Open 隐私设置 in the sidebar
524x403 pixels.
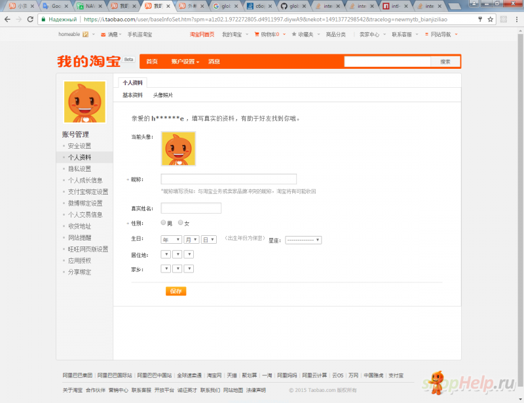(79, 169)
